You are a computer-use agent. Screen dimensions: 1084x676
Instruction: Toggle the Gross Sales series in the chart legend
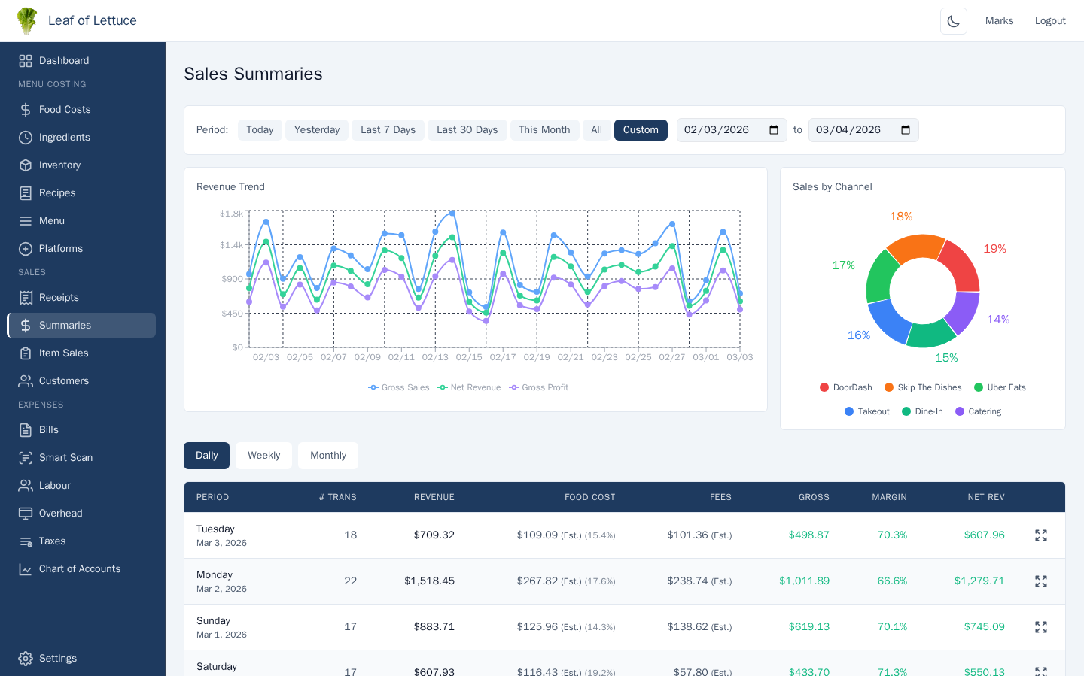click(398, 388)
